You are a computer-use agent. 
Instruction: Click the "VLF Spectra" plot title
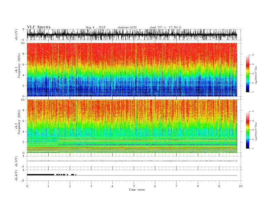point(39,27)
